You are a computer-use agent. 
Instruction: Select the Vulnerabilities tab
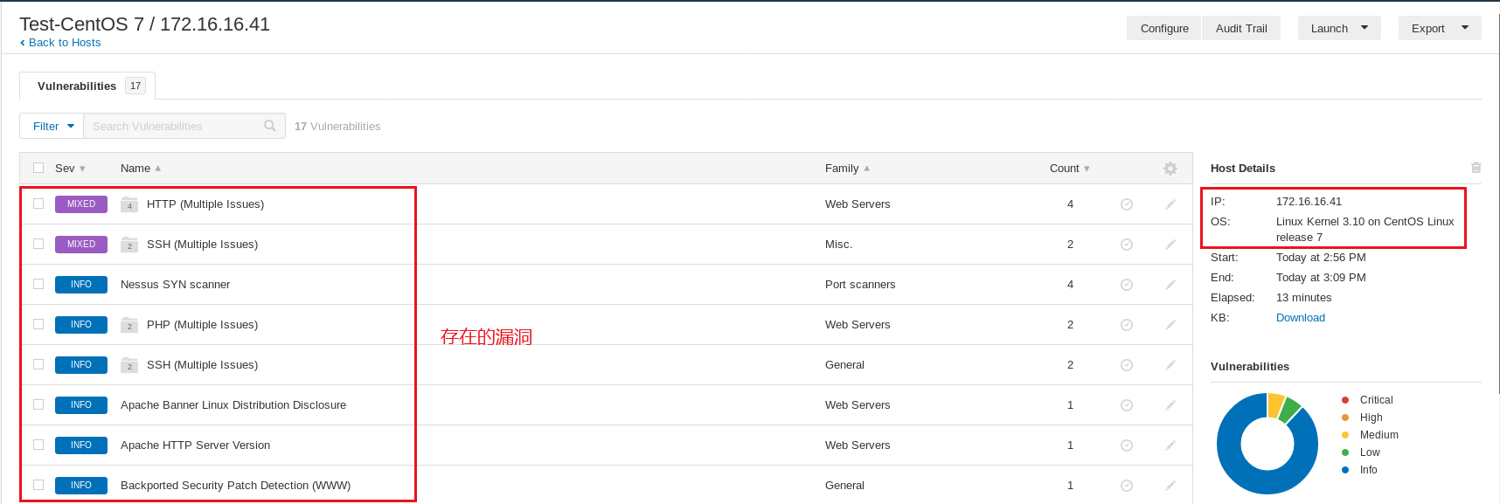[x=87, y=86]
